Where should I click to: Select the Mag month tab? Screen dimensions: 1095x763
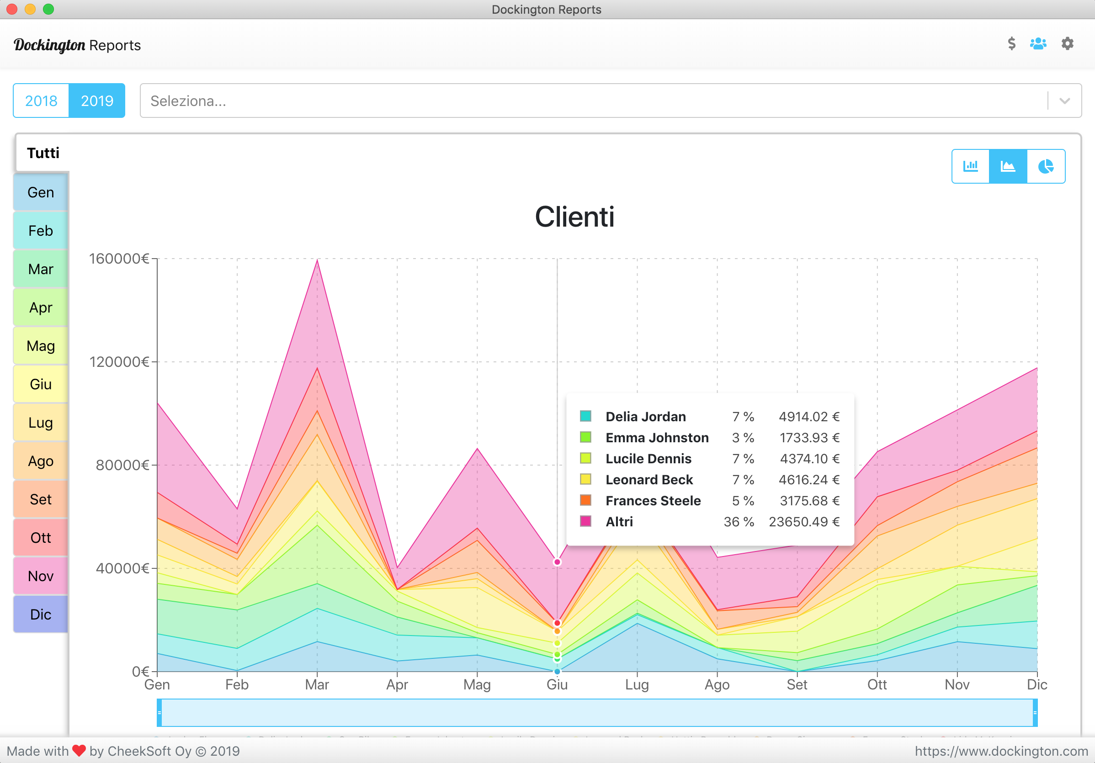[41, 346]
